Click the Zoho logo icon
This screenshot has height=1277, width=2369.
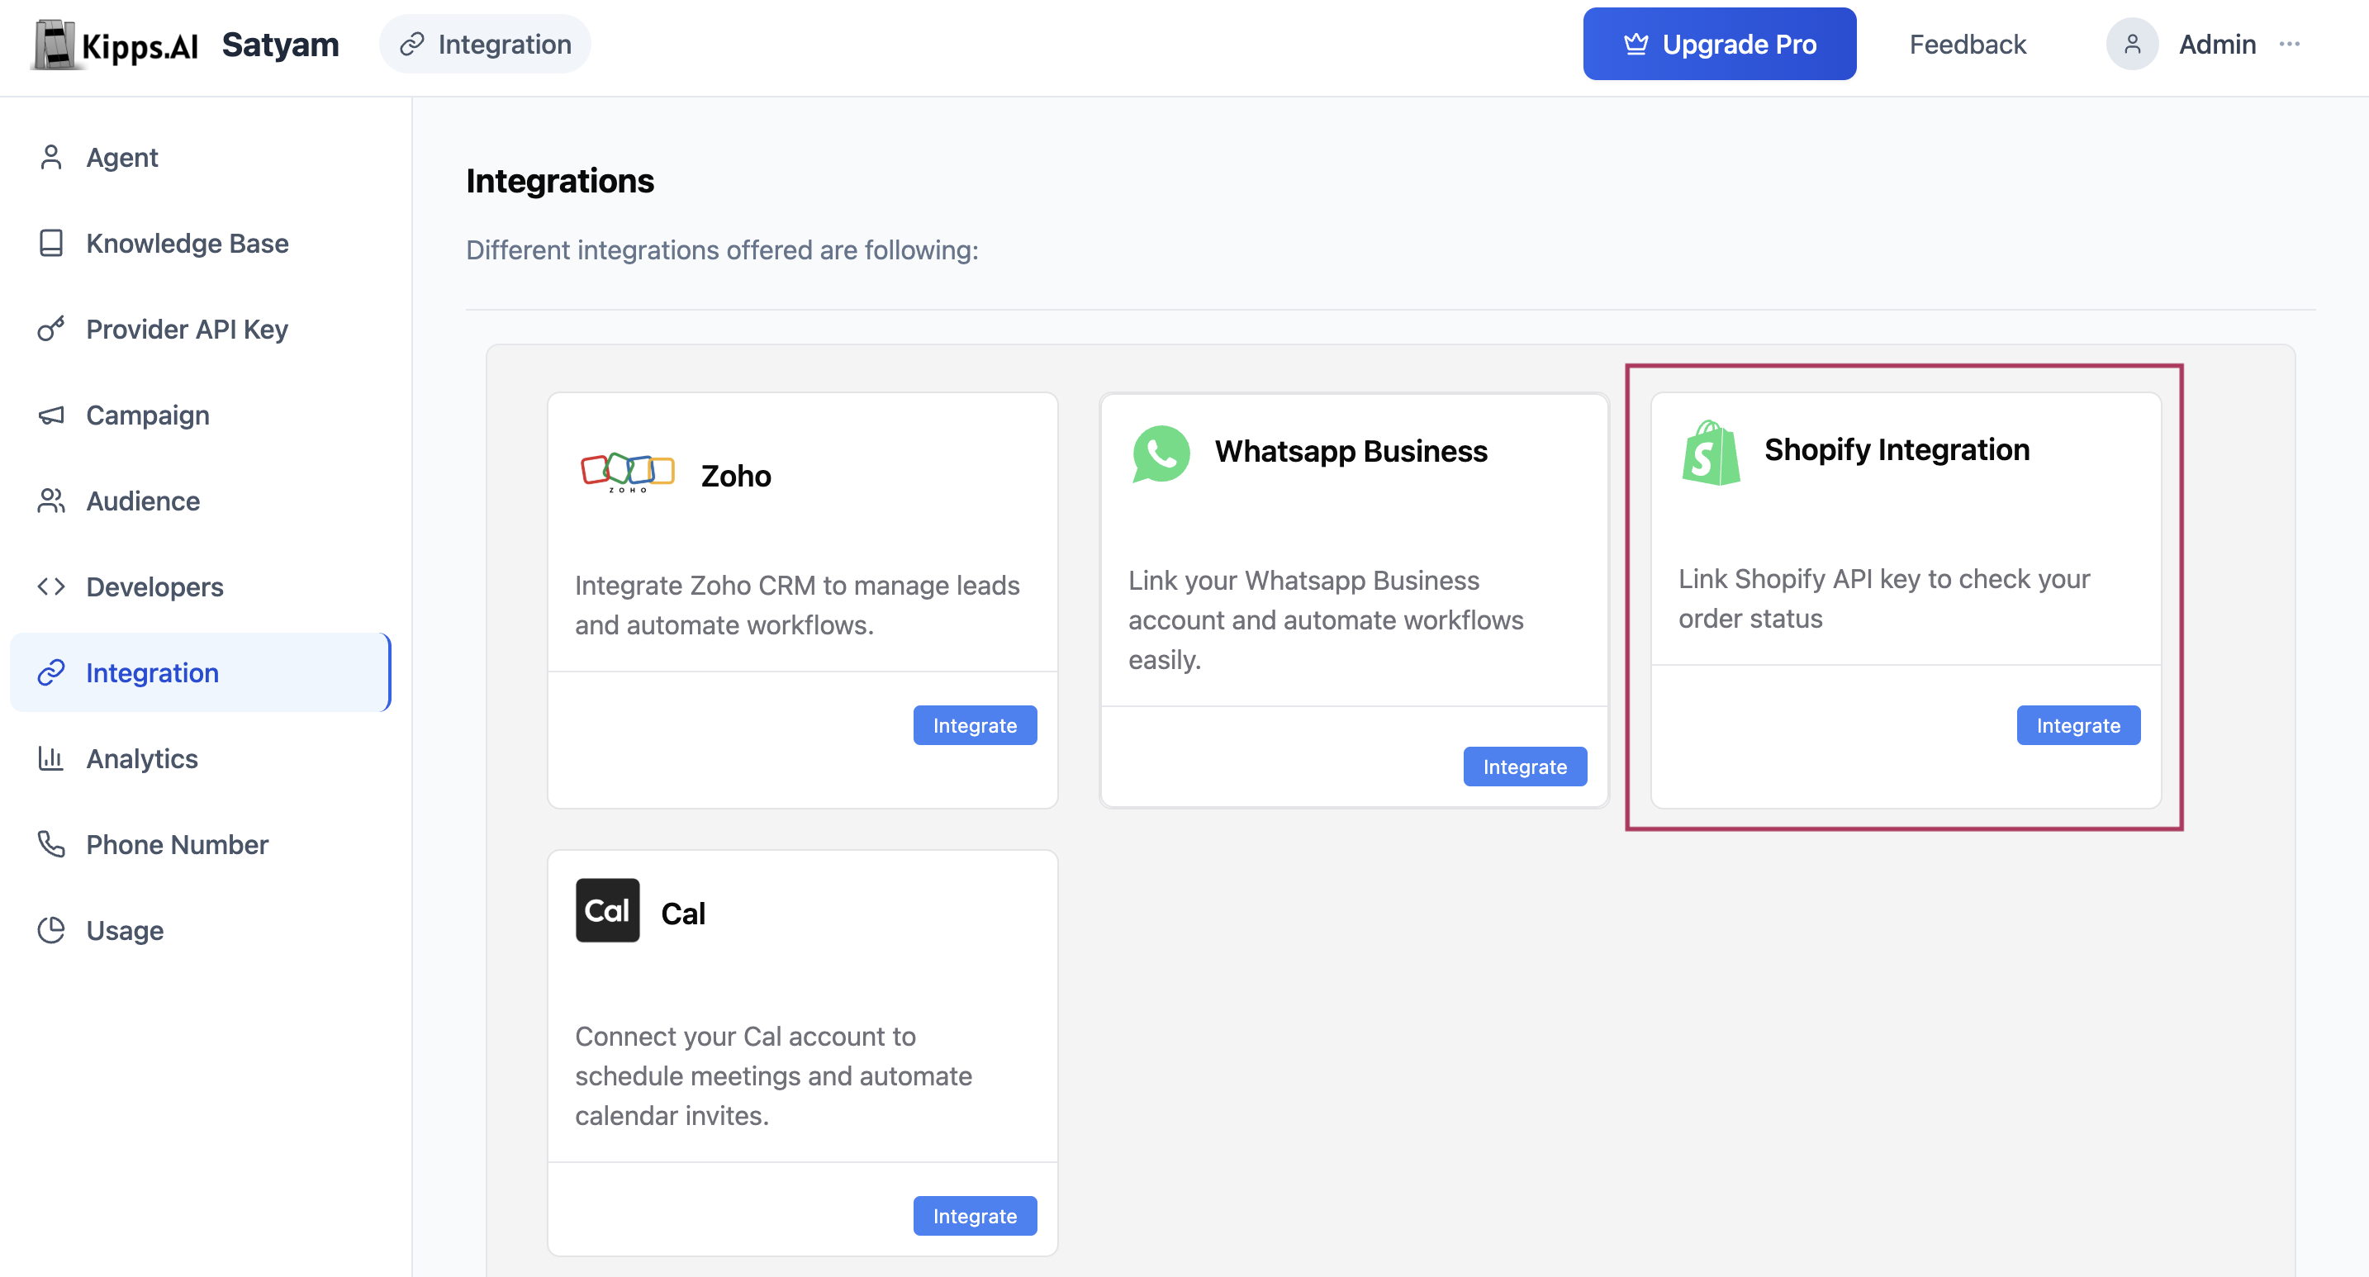point(628,472)
